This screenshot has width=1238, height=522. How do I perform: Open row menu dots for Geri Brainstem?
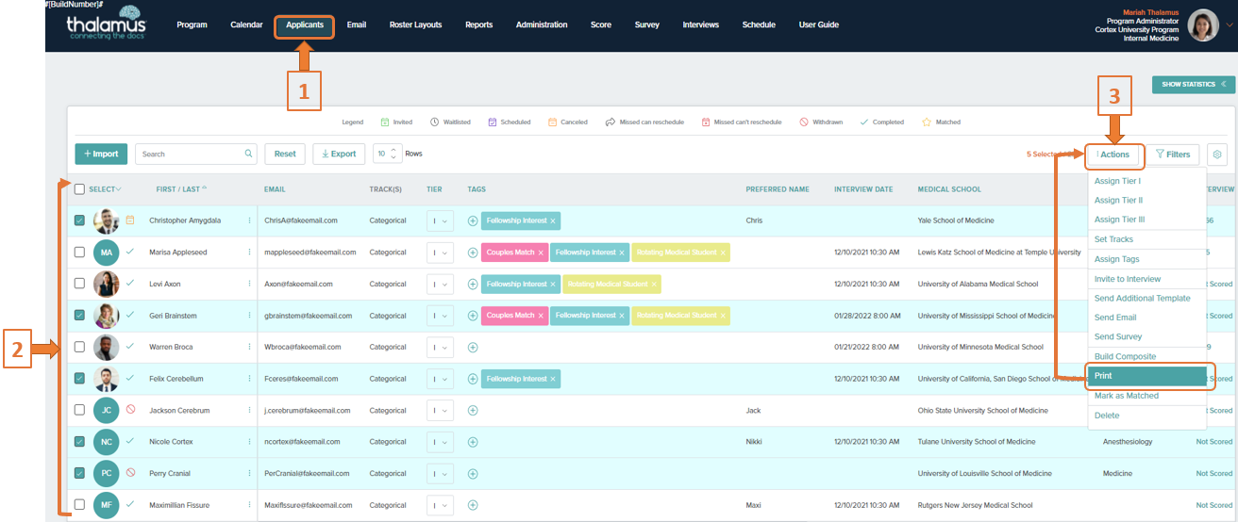[x=250, y=316]
